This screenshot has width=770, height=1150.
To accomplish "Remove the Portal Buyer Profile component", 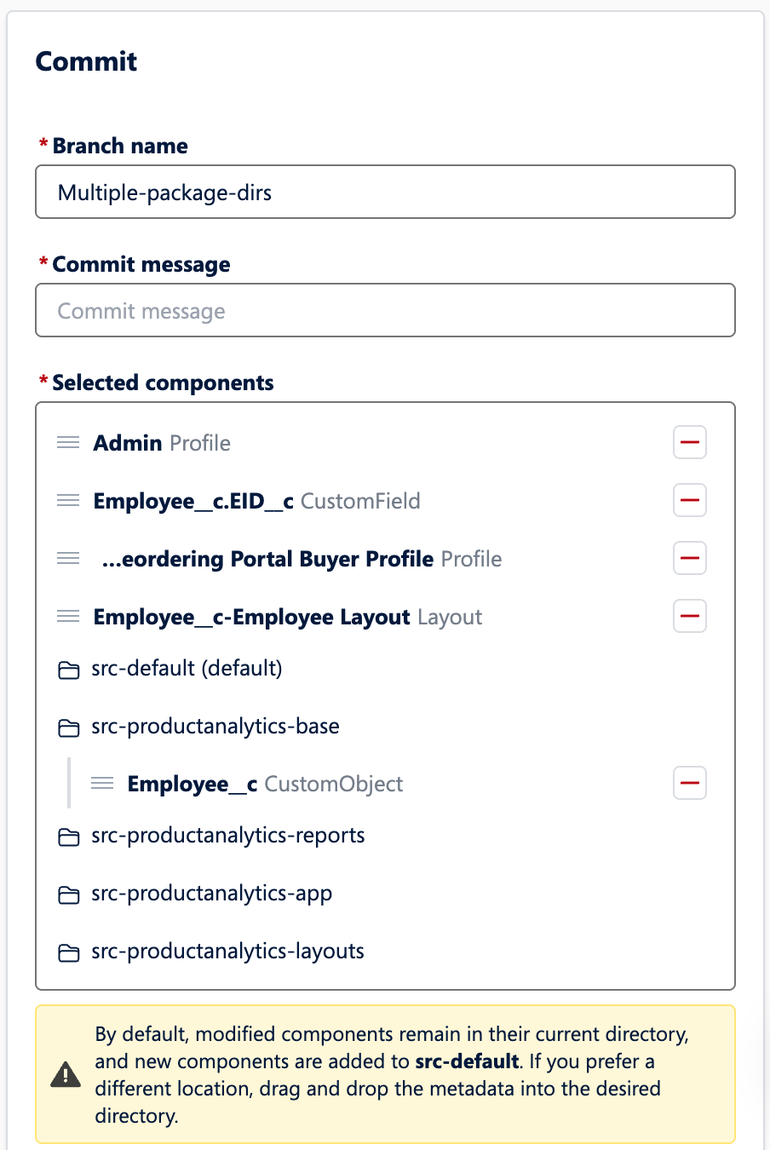I will 689,558.
